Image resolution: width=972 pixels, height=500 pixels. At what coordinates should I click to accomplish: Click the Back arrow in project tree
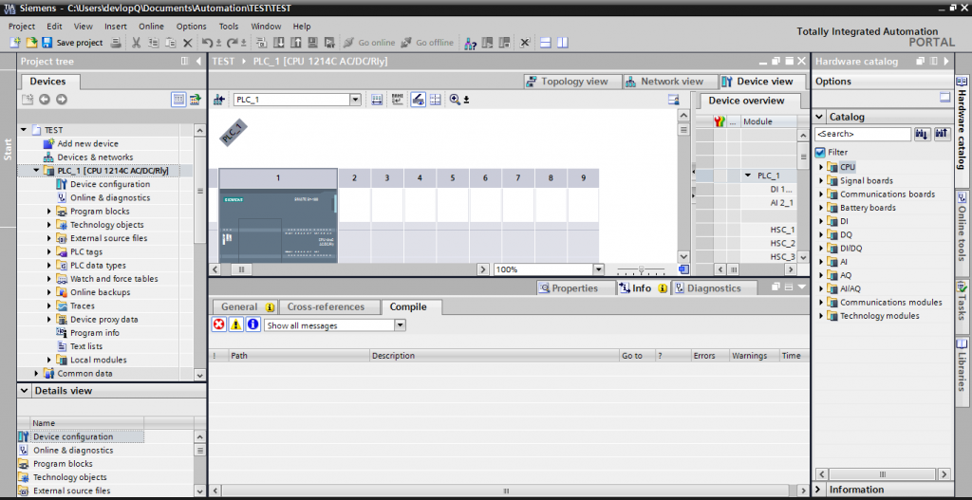[x=44, y=99]
